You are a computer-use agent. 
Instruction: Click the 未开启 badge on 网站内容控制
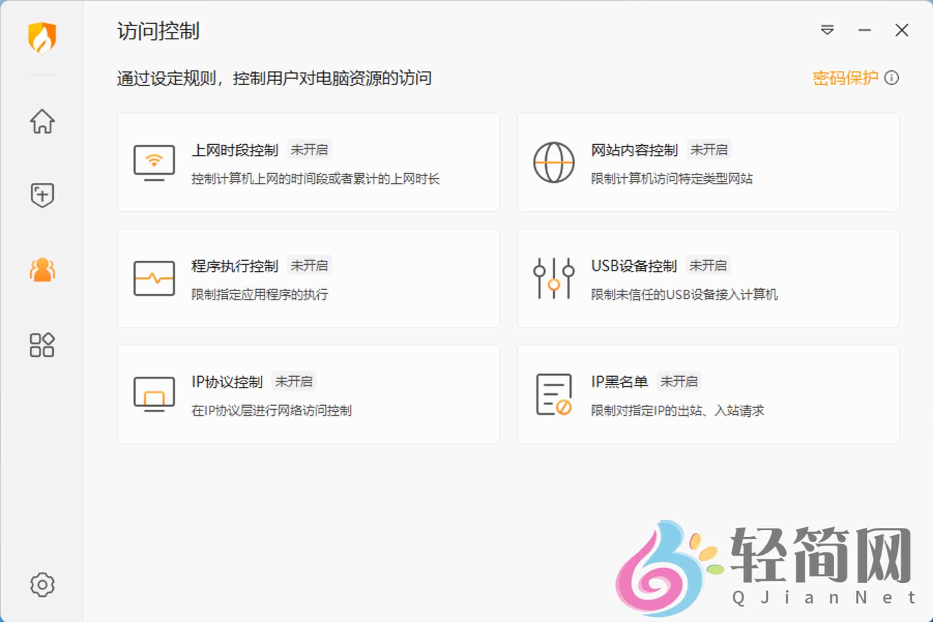710,150
